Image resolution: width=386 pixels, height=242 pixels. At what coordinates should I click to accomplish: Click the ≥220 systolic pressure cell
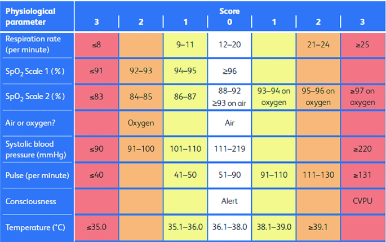(x=363, y=148)
